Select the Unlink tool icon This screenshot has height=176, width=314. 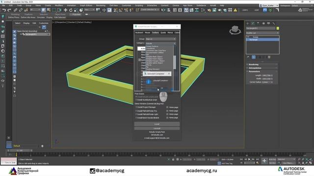(21, 10)
